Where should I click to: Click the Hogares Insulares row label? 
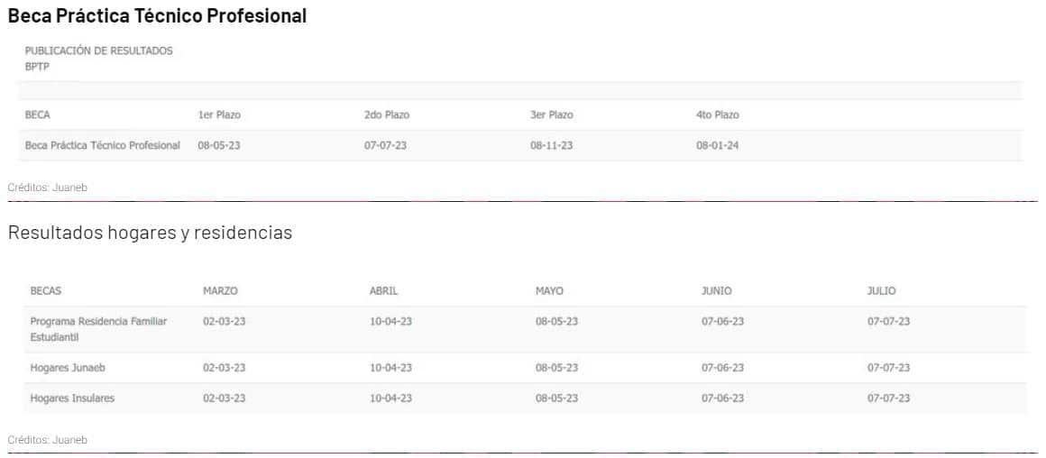point(72,398)
